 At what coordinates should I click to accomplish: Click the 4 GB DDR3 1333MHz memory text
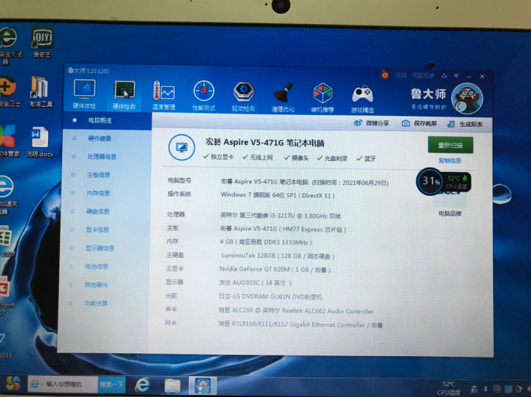pyautogui.click(x=265, y=243)
